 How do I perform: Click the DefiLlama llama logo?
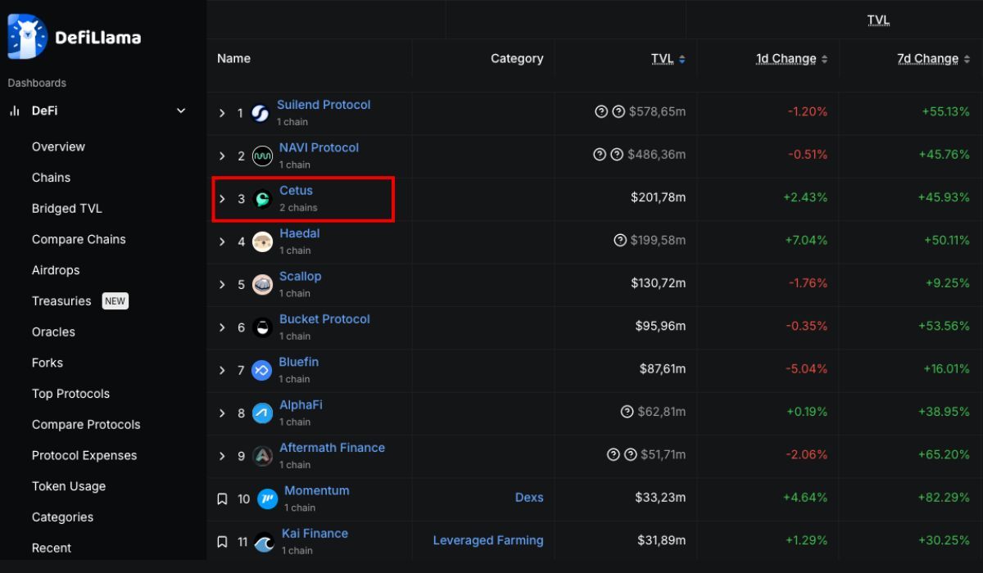click(27, 37)
